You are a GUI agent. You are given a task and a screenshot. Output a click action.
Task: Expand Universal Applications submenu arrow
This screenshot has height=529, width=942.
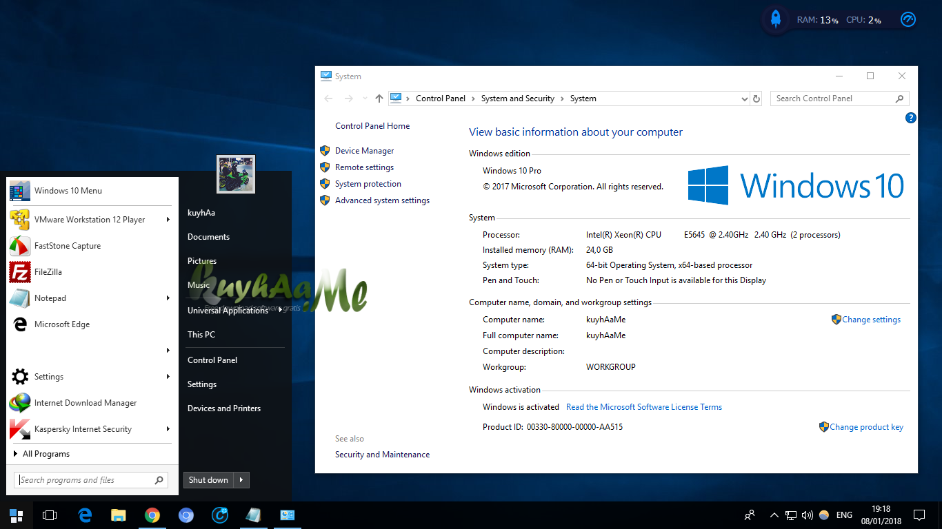coord(281,311)
